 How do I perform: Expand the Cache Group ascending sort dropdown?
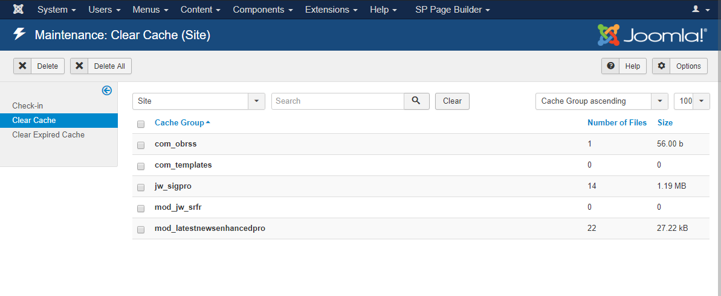(601, 101)
